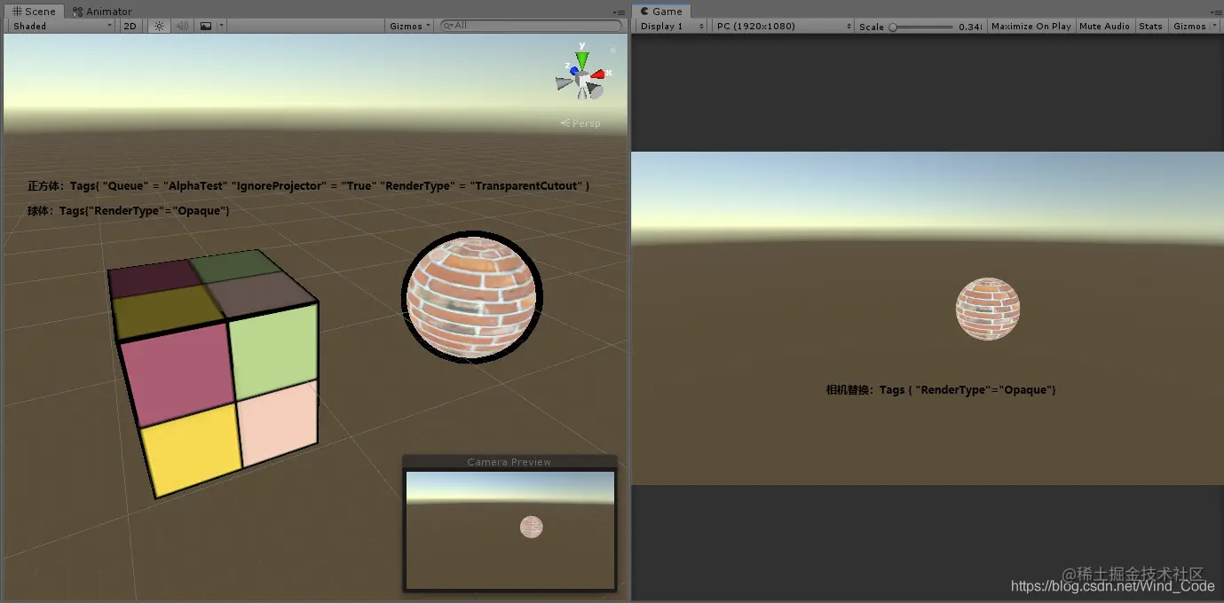Switch to the Scene tab
1224x603 pixels.
click(34, 12)
